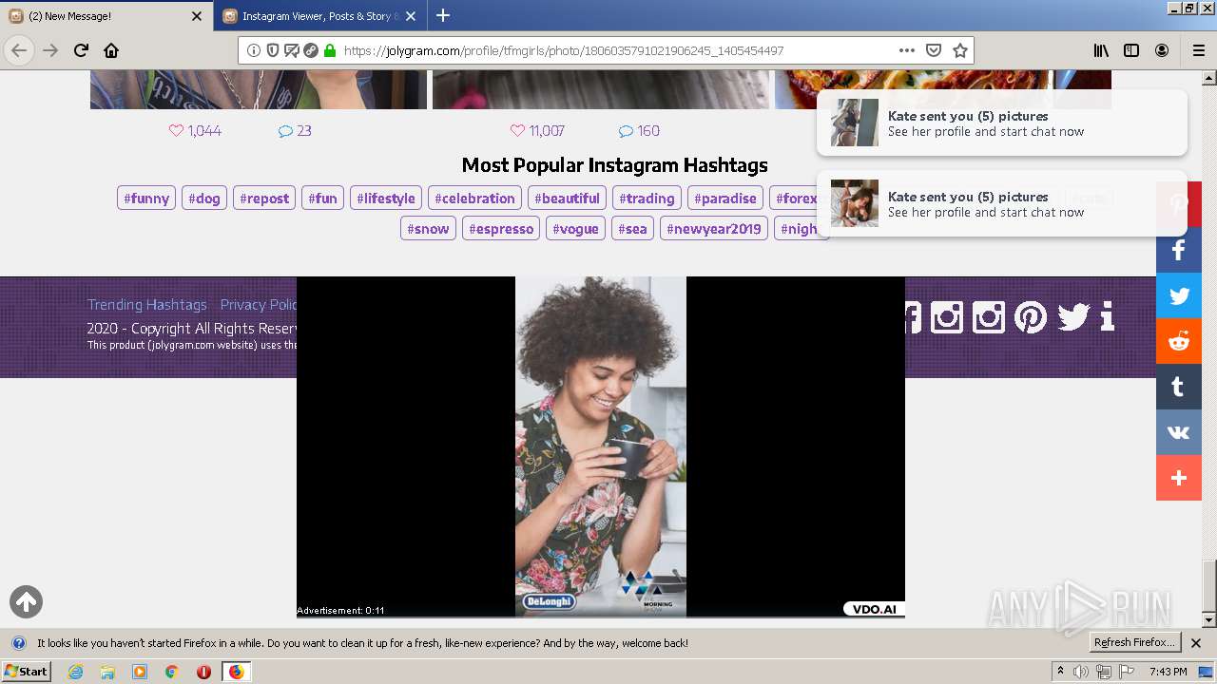Open the #funny hashtag
The width and height of the screenshot is (1217, 684).
pyautogui.click(x=146, y=199)
